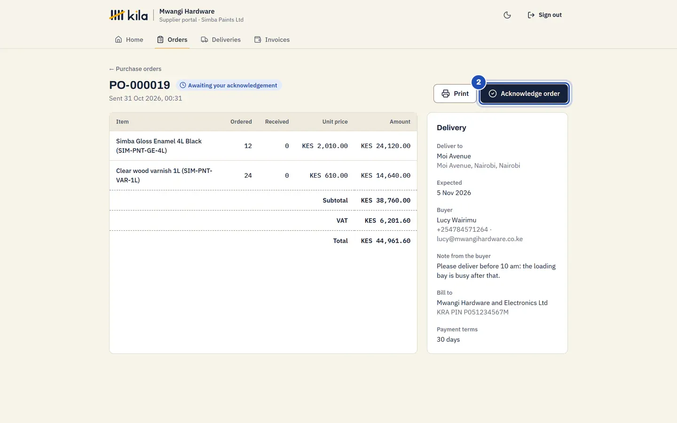Click the sign out arrow icon
The height and width of the screenshot is (423, 677).
[531, 15]
